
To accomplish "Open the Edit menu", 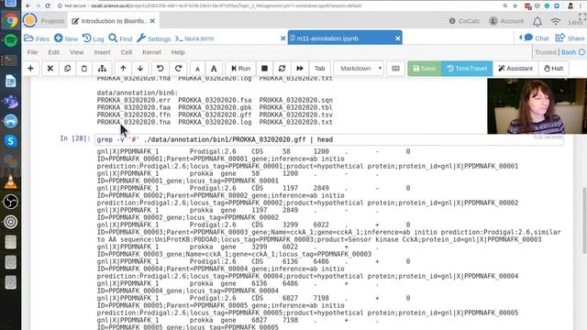I will 53,52.
